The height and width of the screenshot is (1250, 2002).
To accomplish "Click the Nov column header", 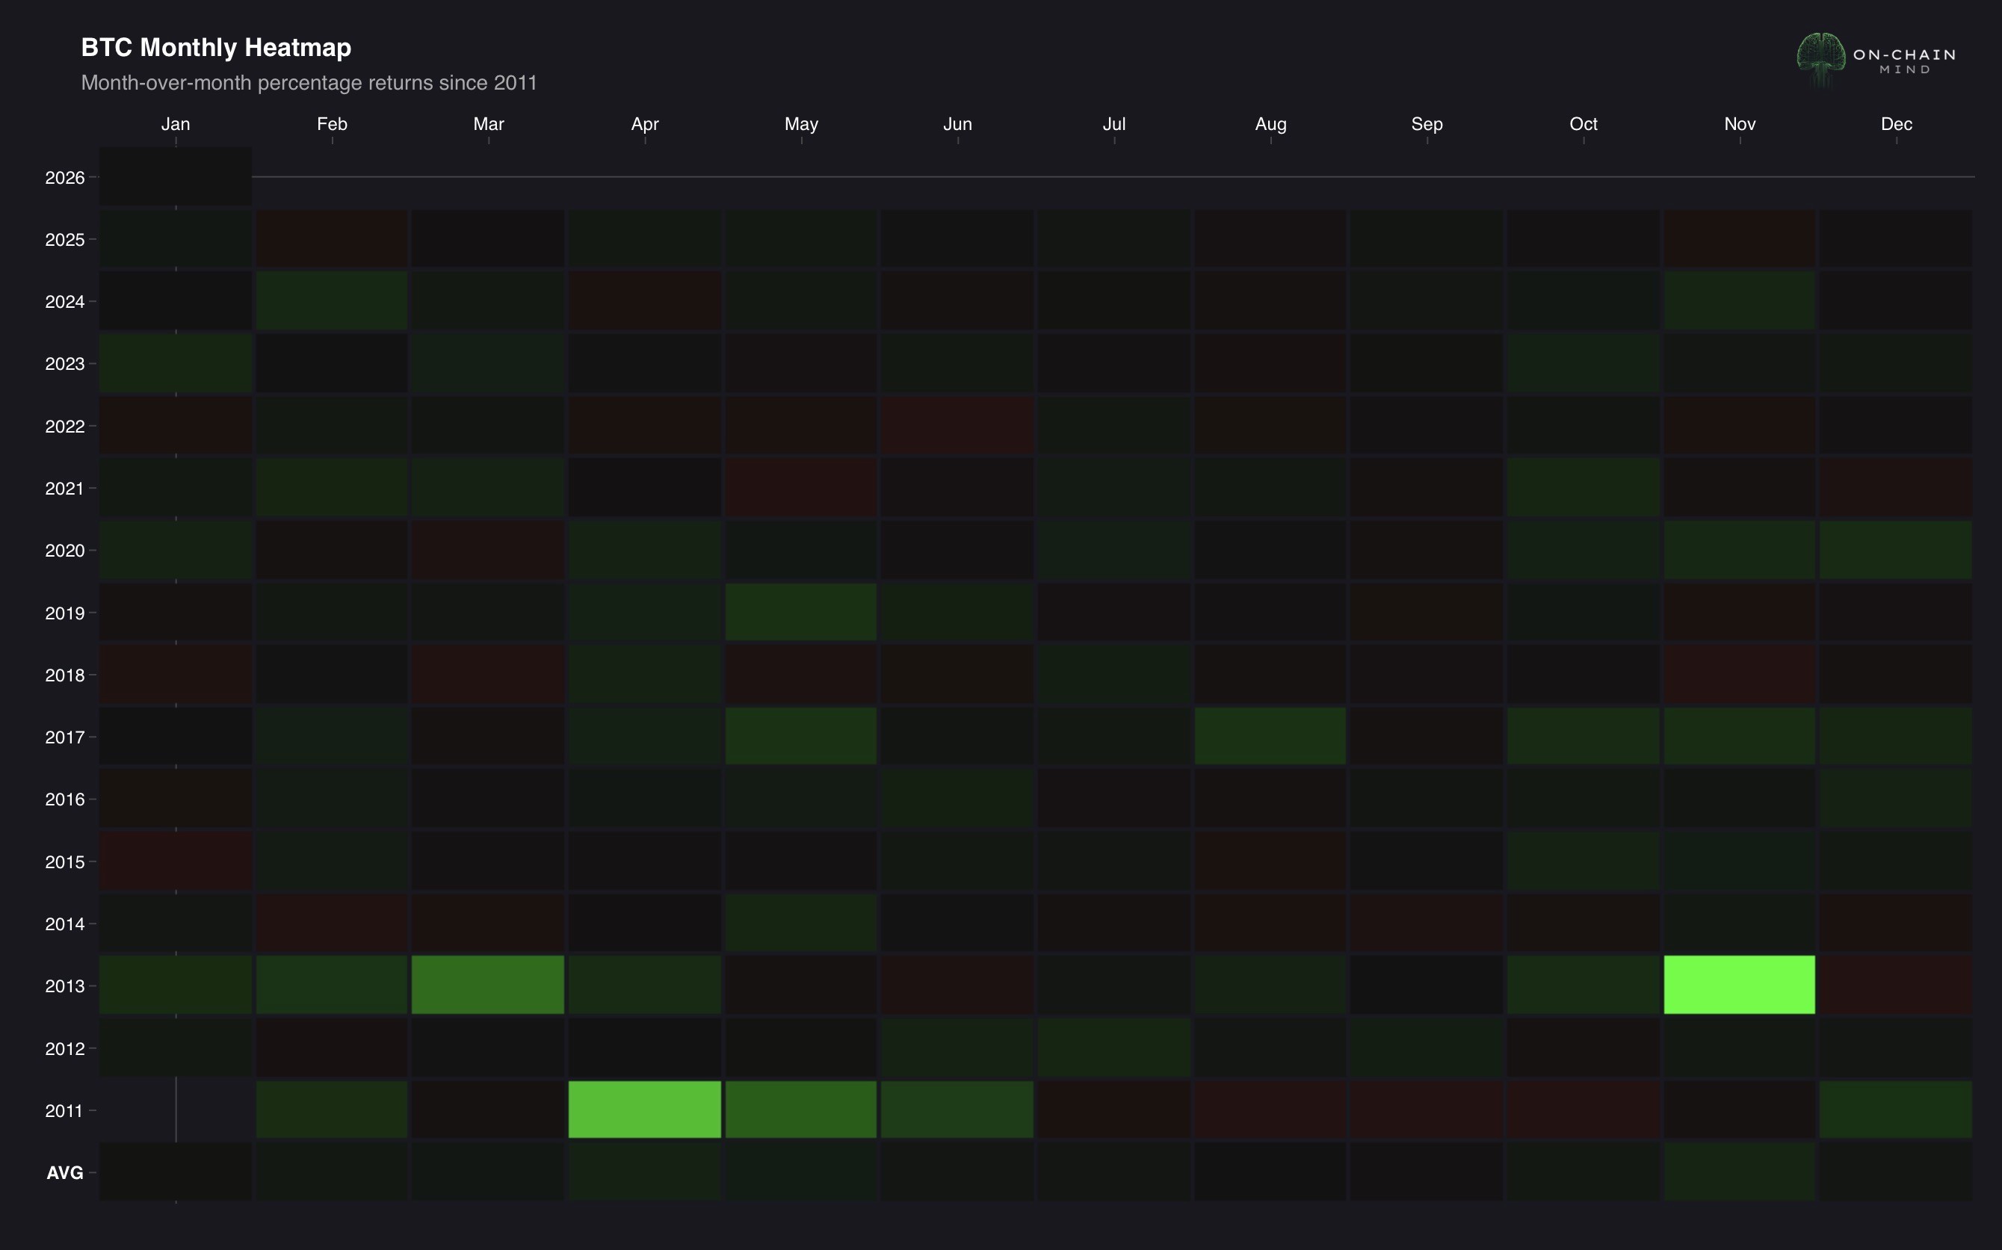I will pyautogui.click(x=1739, y=124).
